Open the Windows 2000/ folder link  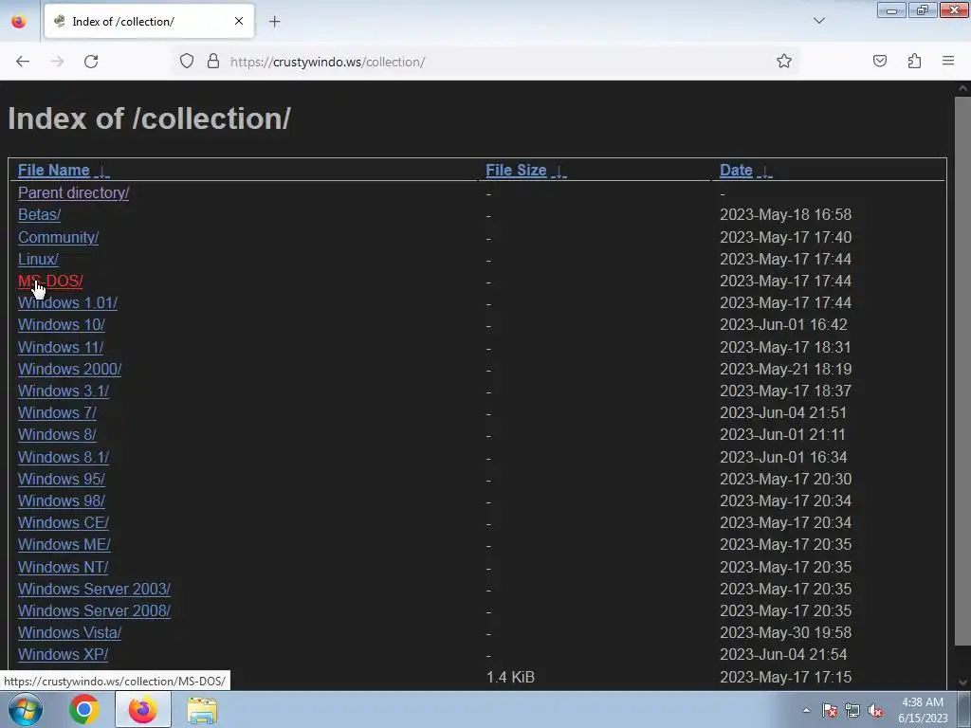(x=69, y=369)
